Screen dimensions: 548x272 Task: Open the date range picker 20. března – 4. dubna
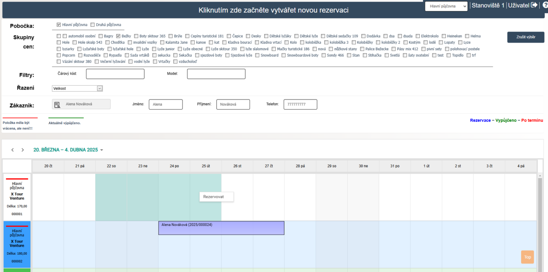click(x=68, y=150)
